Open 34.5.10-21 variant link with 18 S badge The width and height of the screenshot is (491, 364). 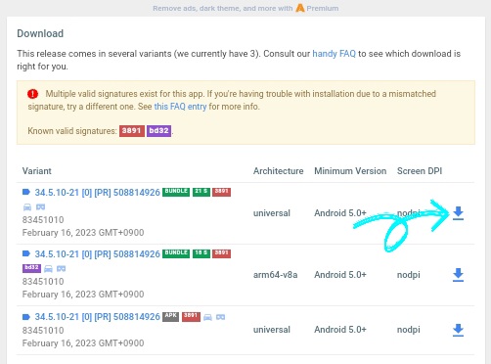coord(98,254)
